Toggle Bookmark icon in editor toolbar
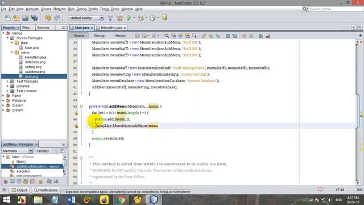The height and width of the screenshot is (205, 364). (218, 36)
